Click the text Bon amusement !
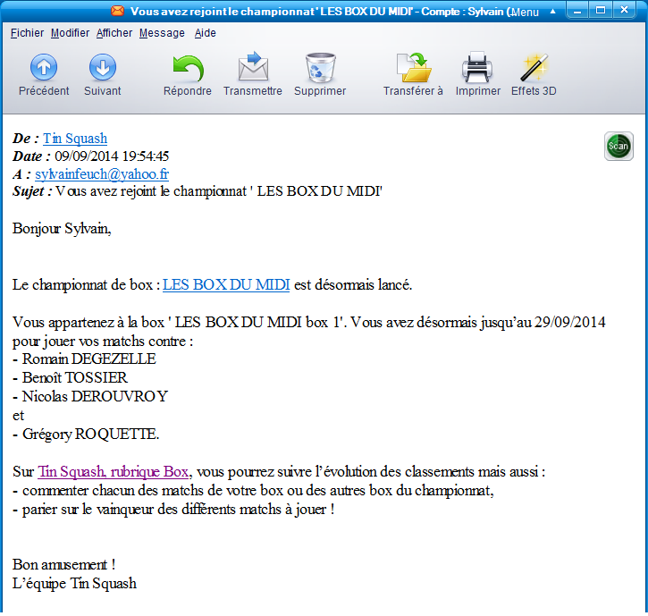 (64, 565)
